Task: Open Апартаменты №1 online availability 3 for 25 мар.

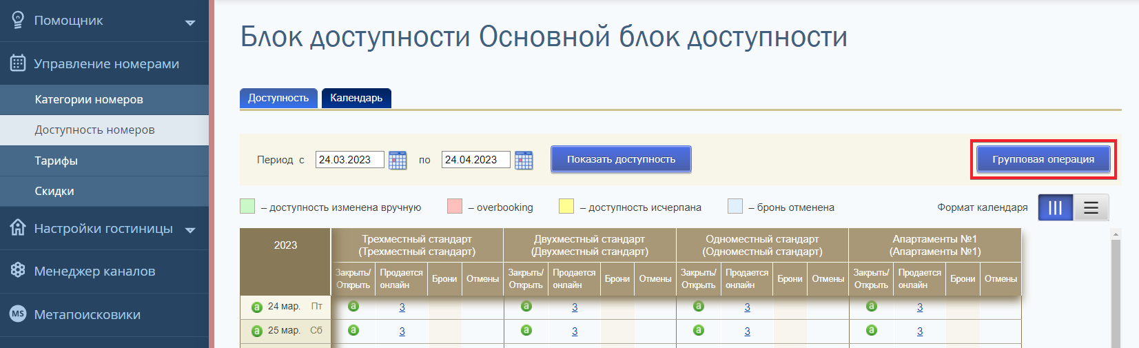Action: [x=920, y=331]
